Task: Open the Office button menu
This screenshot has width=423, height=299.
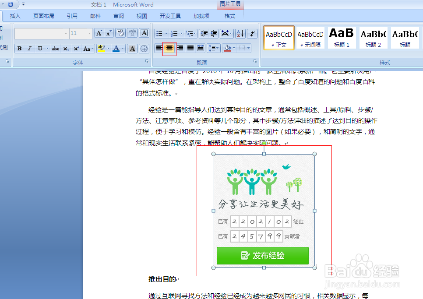Action: coord(10,4)
